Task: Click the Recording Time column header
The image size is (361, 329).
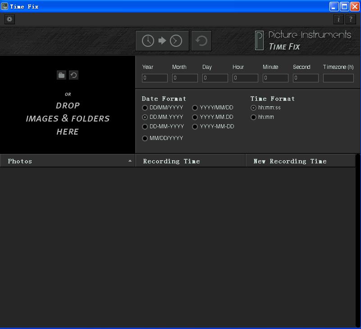Action: pos(190,161)
